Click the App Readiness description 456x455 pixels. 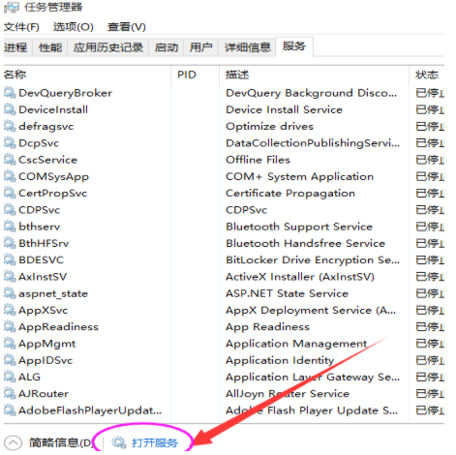click(x=267, y=327)
